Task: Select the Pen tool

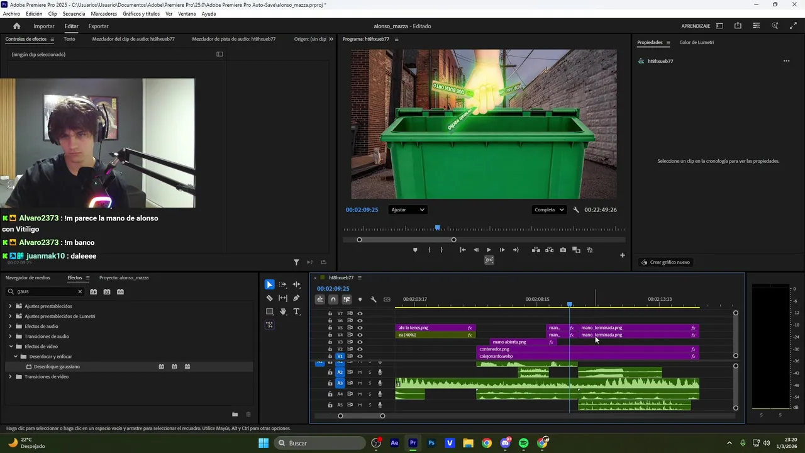Action: (296, 298)
